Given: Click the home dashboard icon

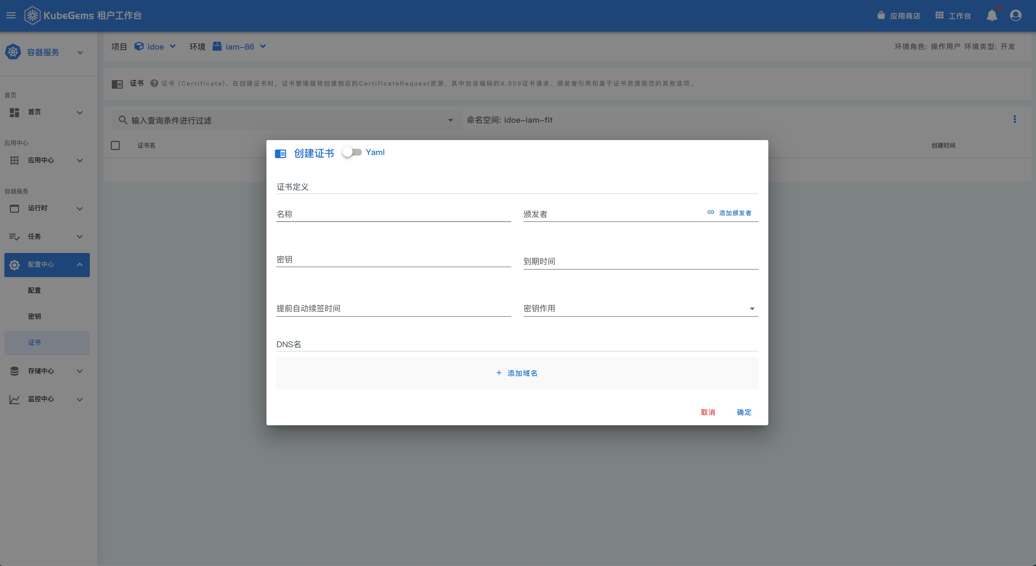Looking at the screenshot, I should 15,113.
